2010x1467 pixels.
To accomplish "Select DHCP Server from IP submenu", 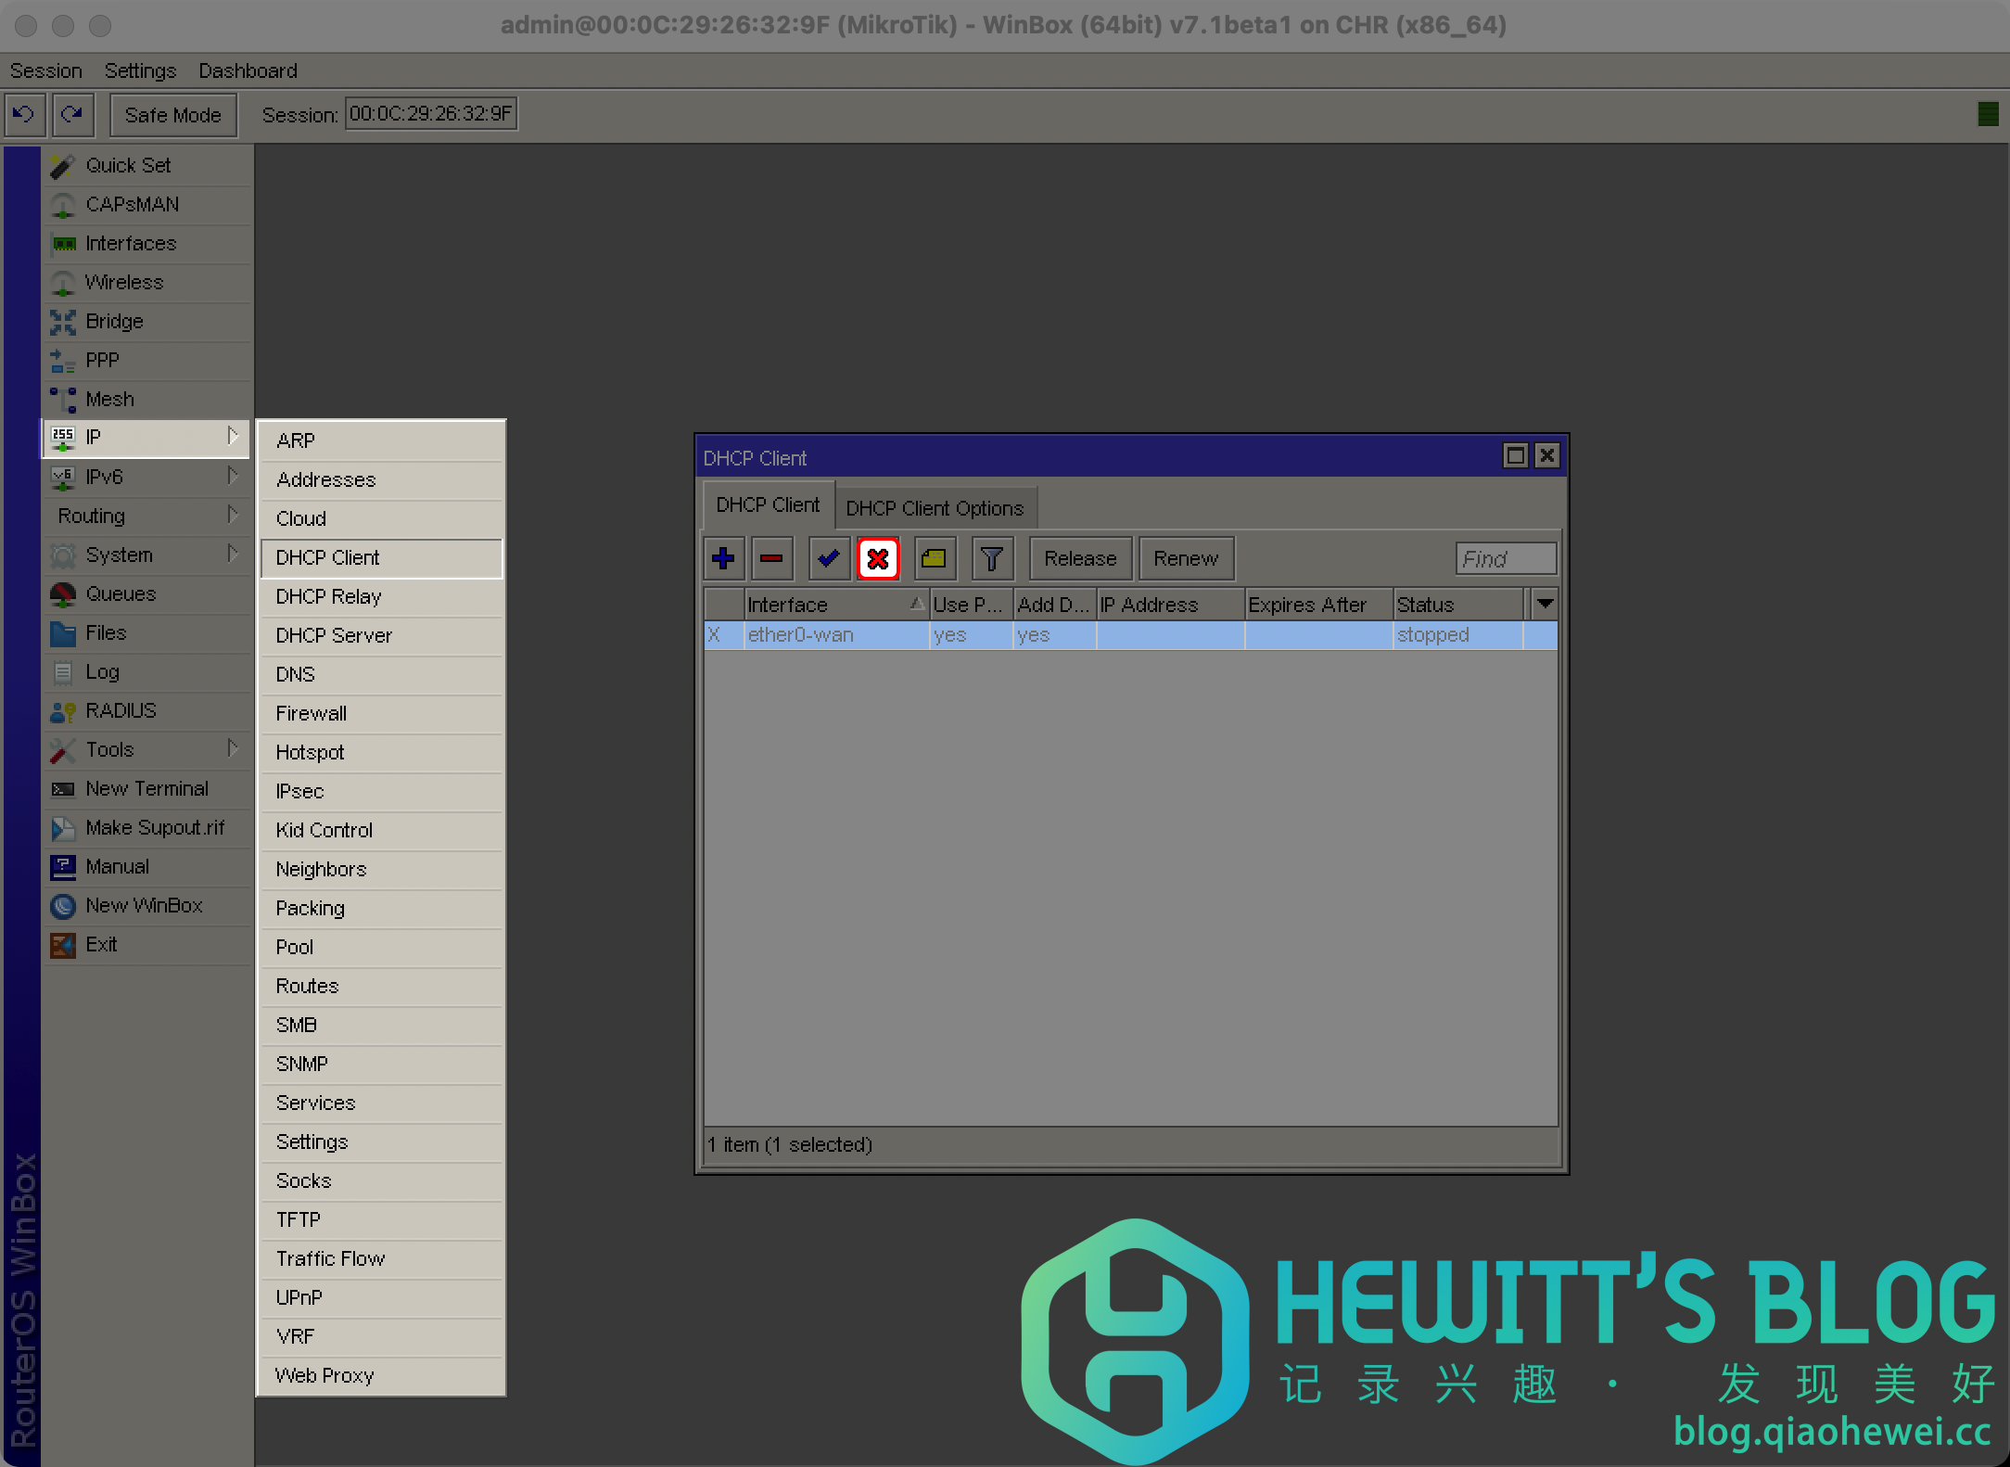I will (x=333, y=635).
